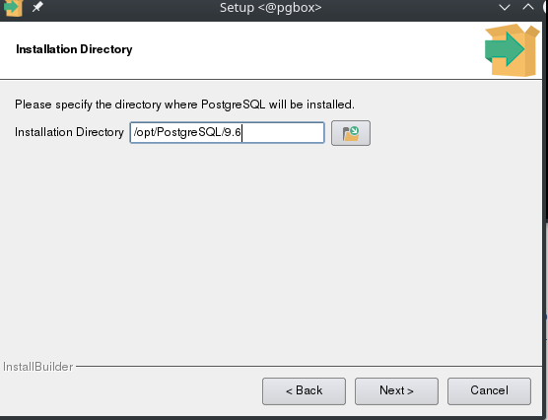Maximize window using the up chevron
The image size is (548, 420).
click(x=528, y=7)
